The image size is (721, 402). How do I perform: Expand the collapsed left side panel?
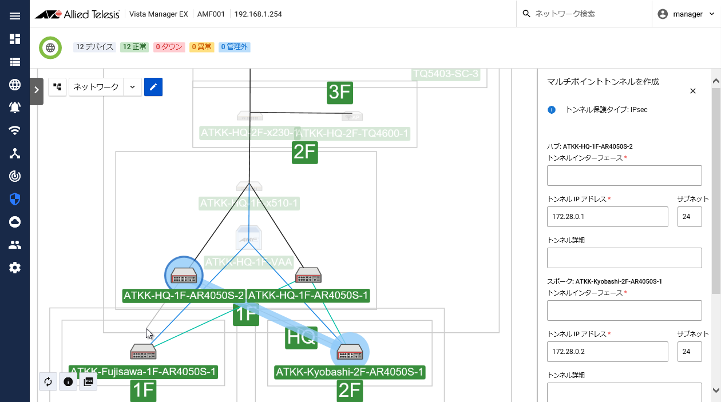click(x=37, y=90)
